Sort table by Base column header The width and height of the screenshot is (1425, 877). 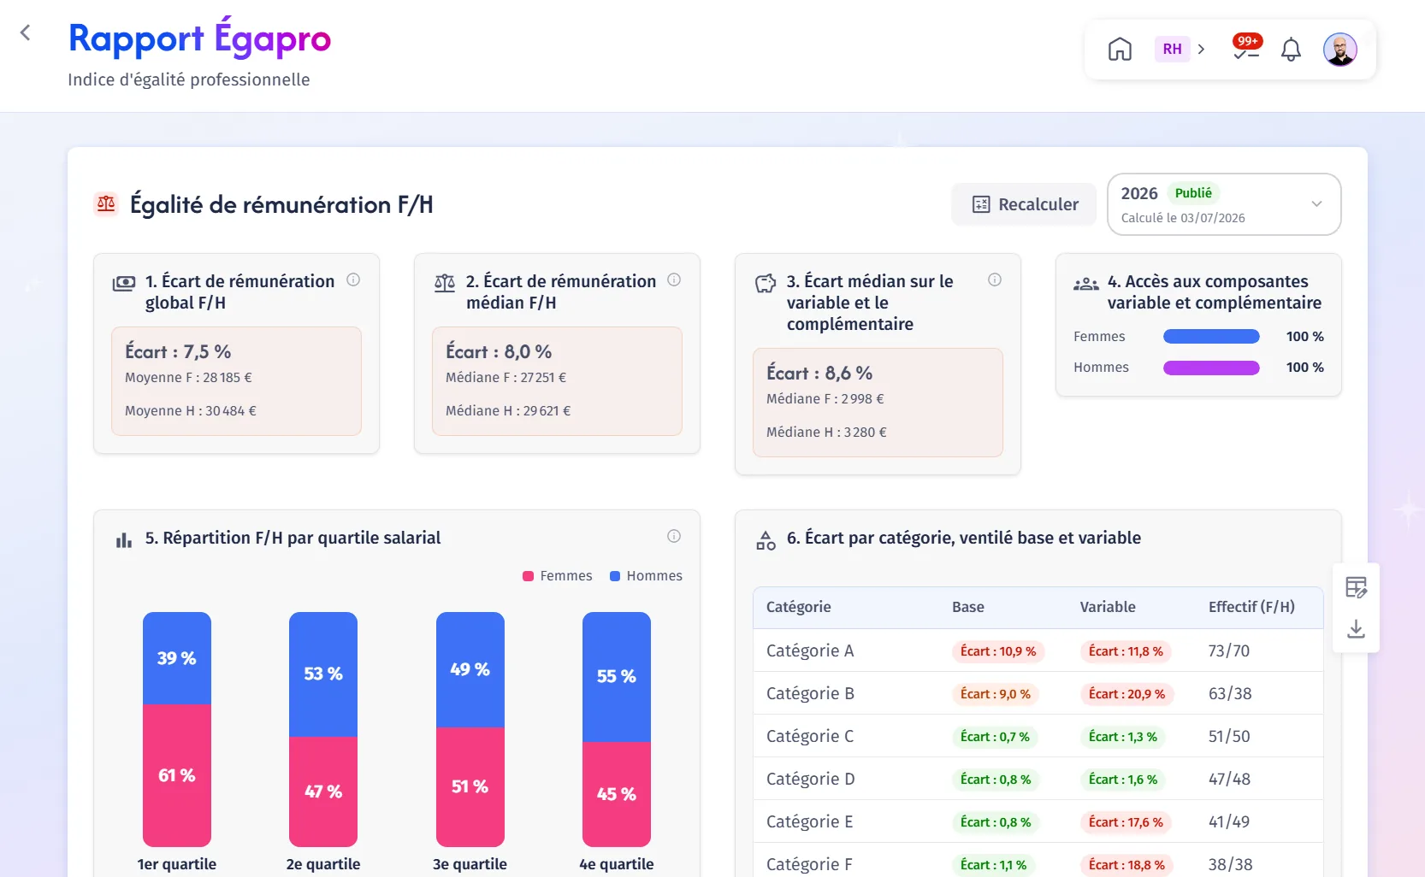[x=967, y=607]
